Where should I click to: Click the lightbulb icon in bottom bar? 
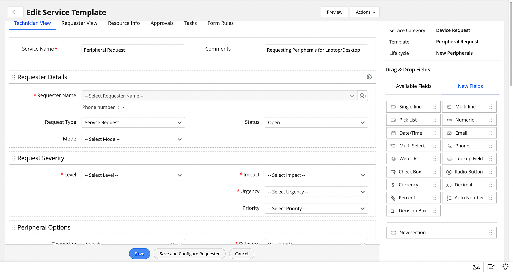(505, 267)
